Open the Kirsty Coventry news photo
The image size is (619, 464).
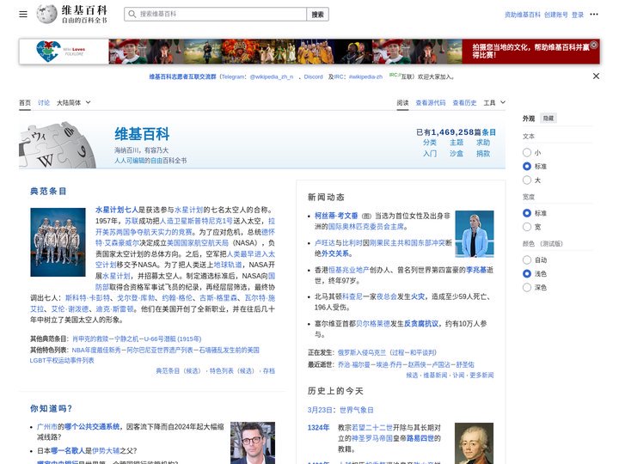[474, 234]
